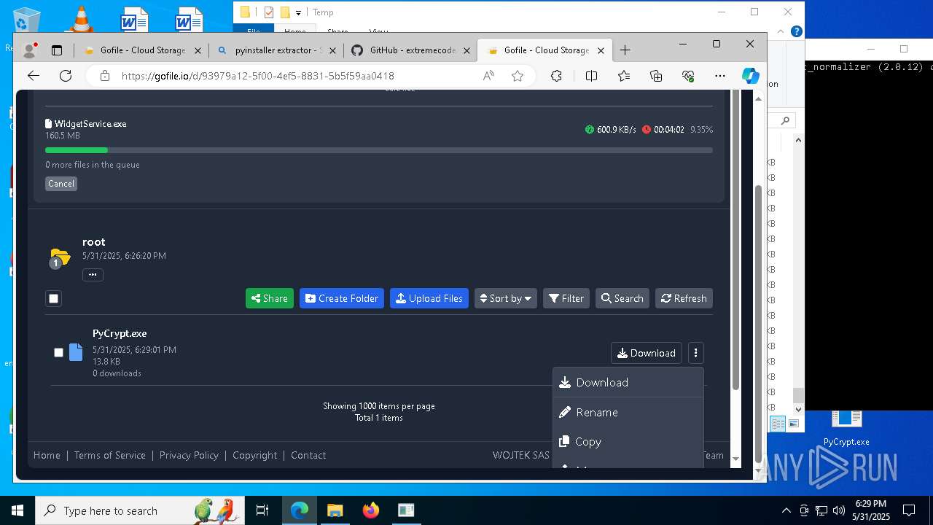
Task: Open the Collections icon
Action: pos(656,76)
